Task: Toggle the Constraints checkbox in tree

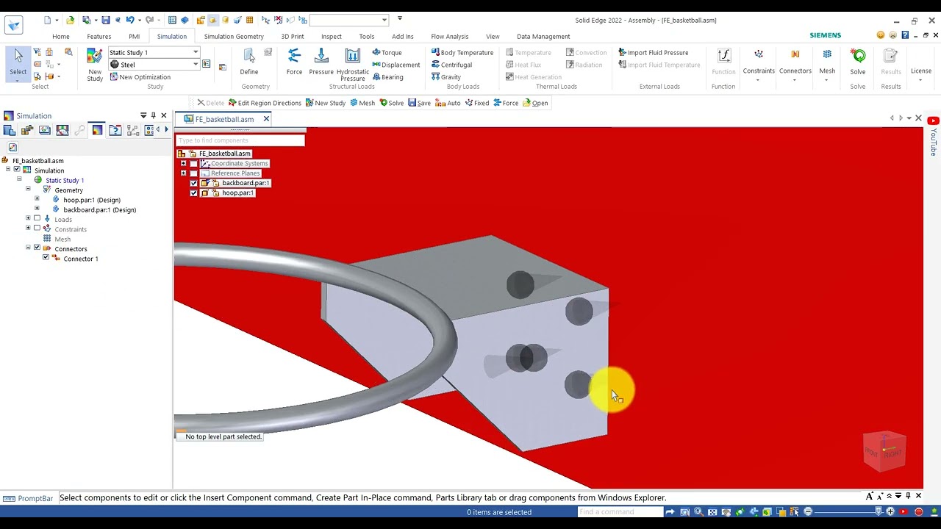Action: point(37,228)
